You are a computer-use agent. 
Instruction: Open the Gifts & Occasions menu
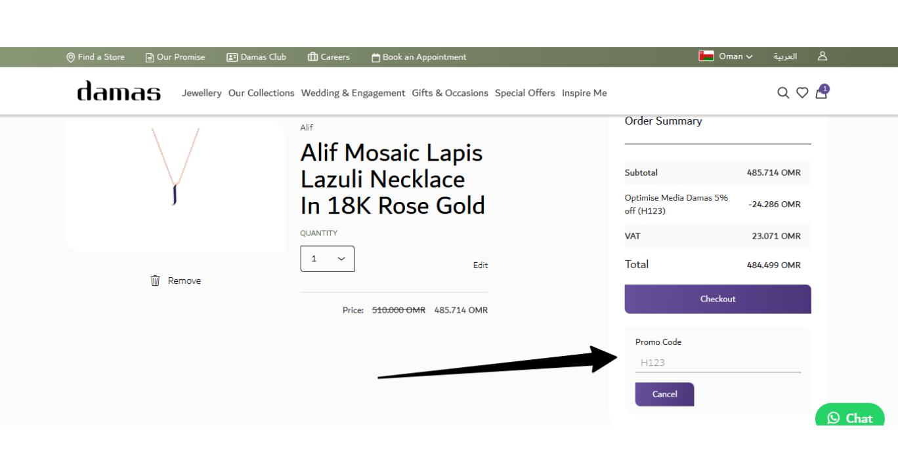tap(450, 93)
